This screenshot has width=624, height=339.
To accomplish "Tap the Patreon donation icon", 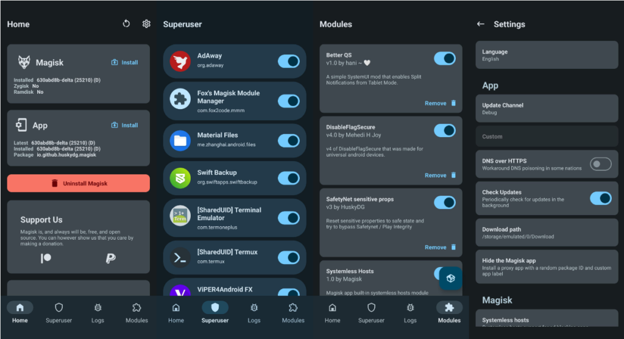I will [x=46, y=259].
